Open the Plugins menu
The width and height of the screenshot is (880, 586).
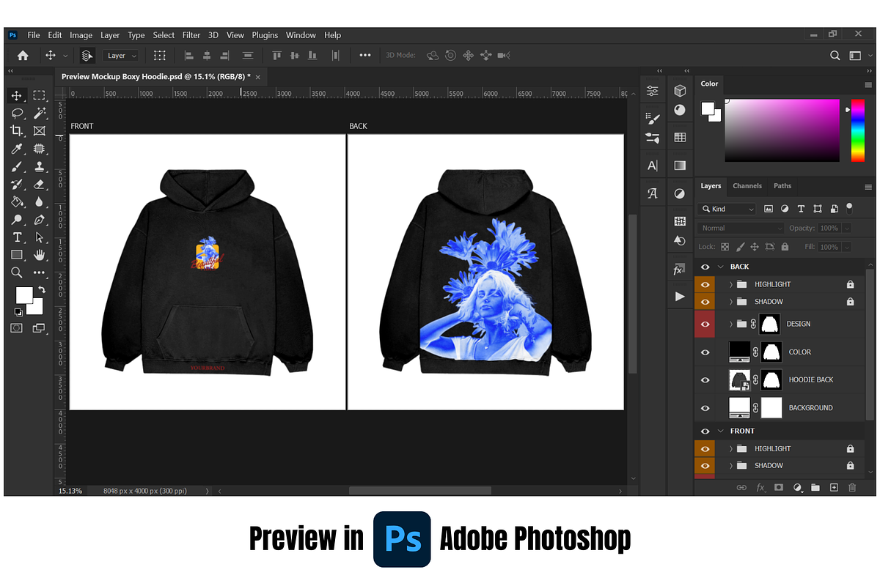(265, 35)
